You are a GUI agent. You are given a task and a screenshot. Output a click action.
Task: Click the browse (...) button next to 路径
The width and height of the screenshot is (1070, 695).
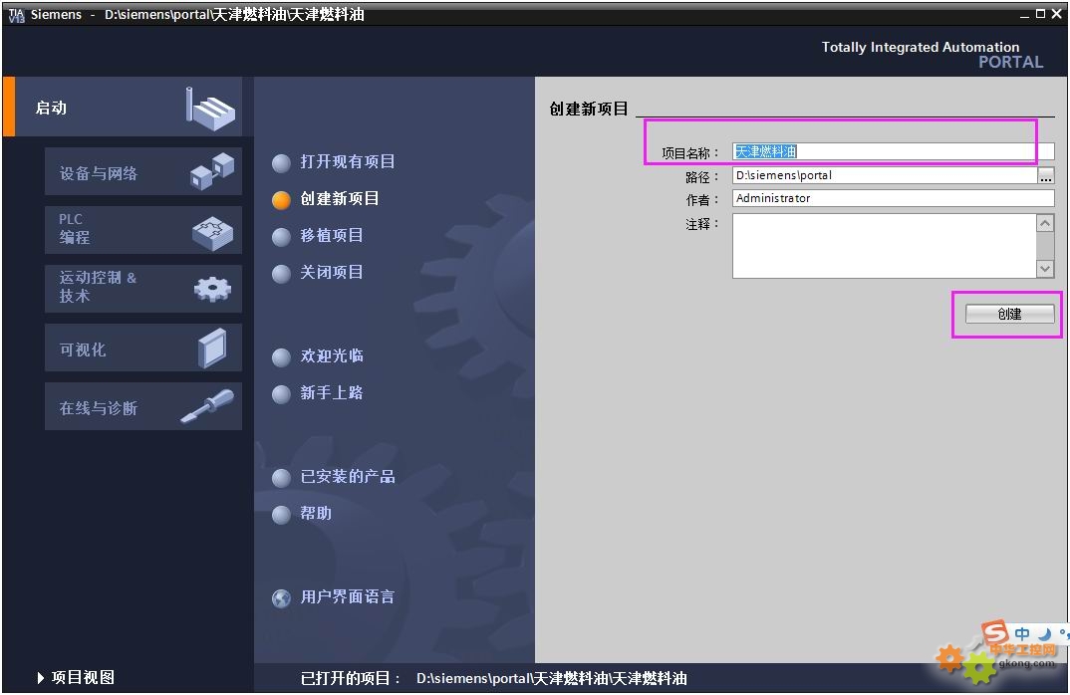[1045, 176]
